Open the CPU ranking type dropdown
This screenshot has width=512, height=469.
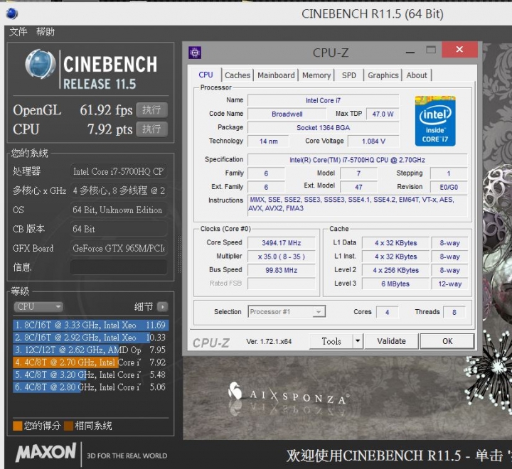pos(38,307)
